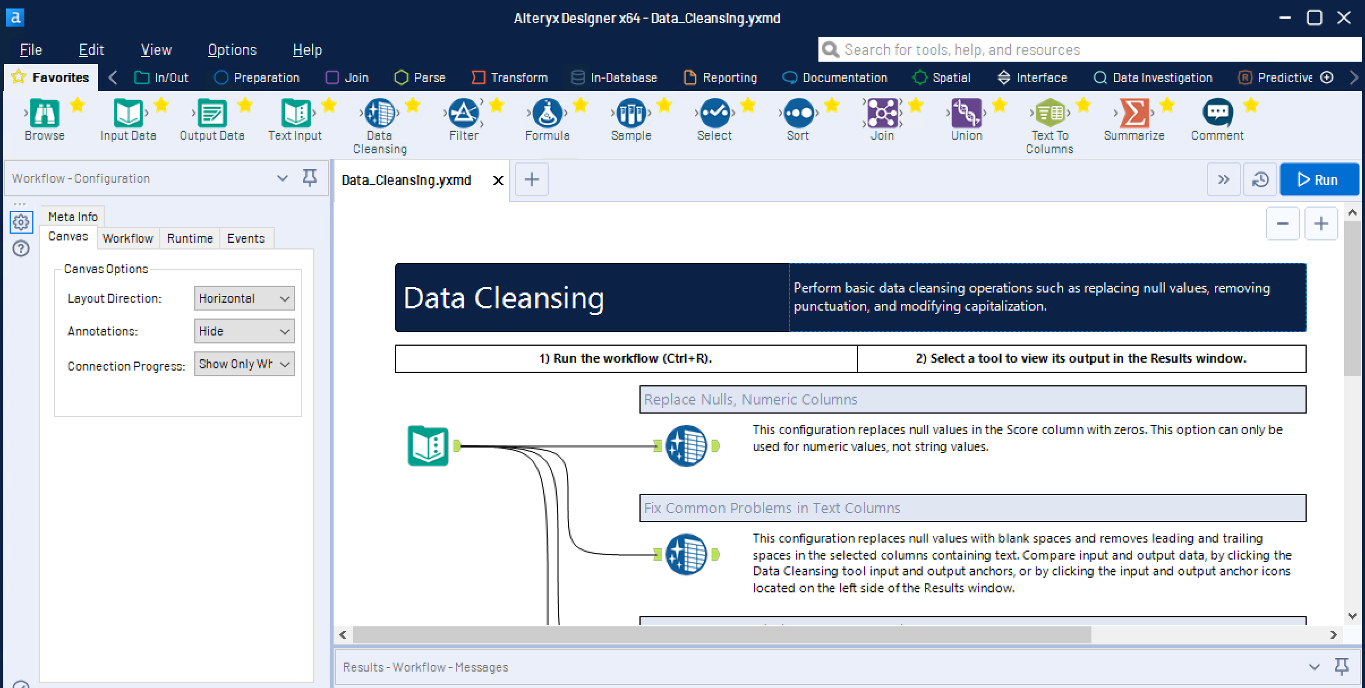Toggle favorite star for Formula tool
This screenshot has width=1365, height=688.
(581, 105)
